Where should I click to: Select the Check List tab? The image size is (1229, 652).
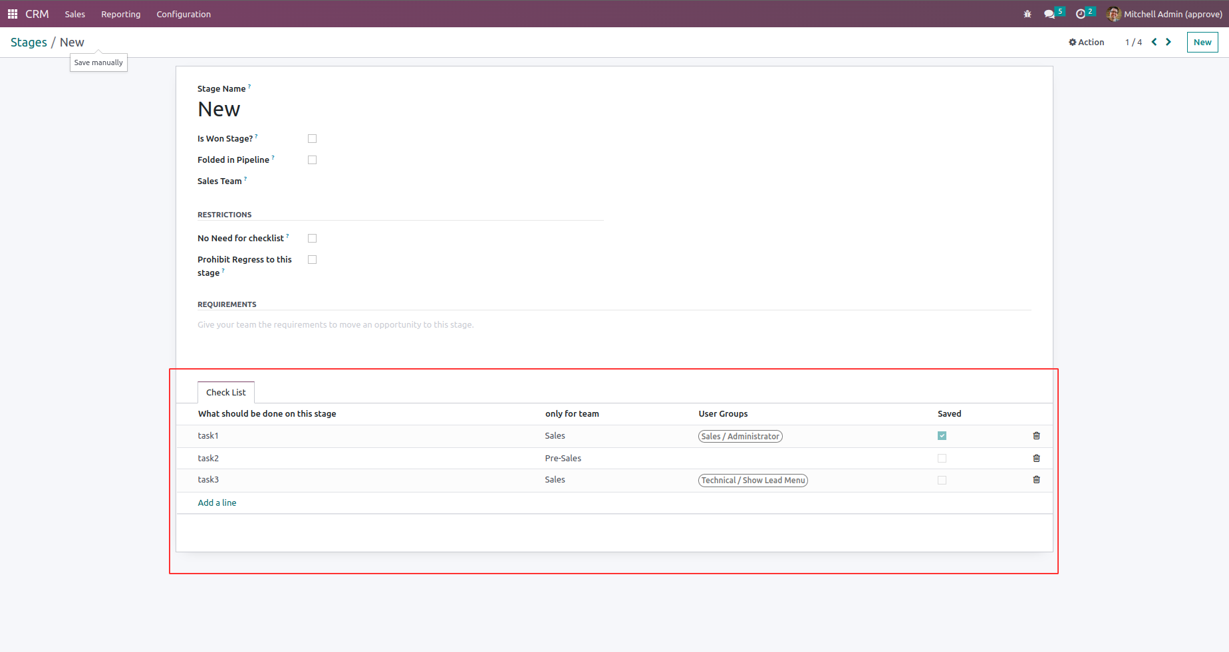pos(226,393)
